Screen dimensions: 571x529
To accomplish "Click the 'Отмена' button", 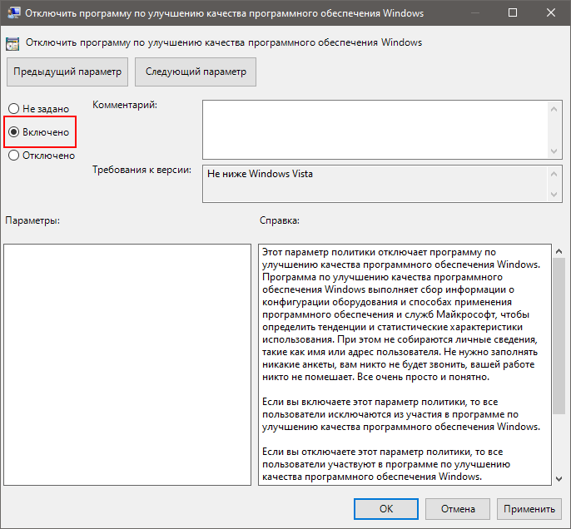I will tap(458, 509).
